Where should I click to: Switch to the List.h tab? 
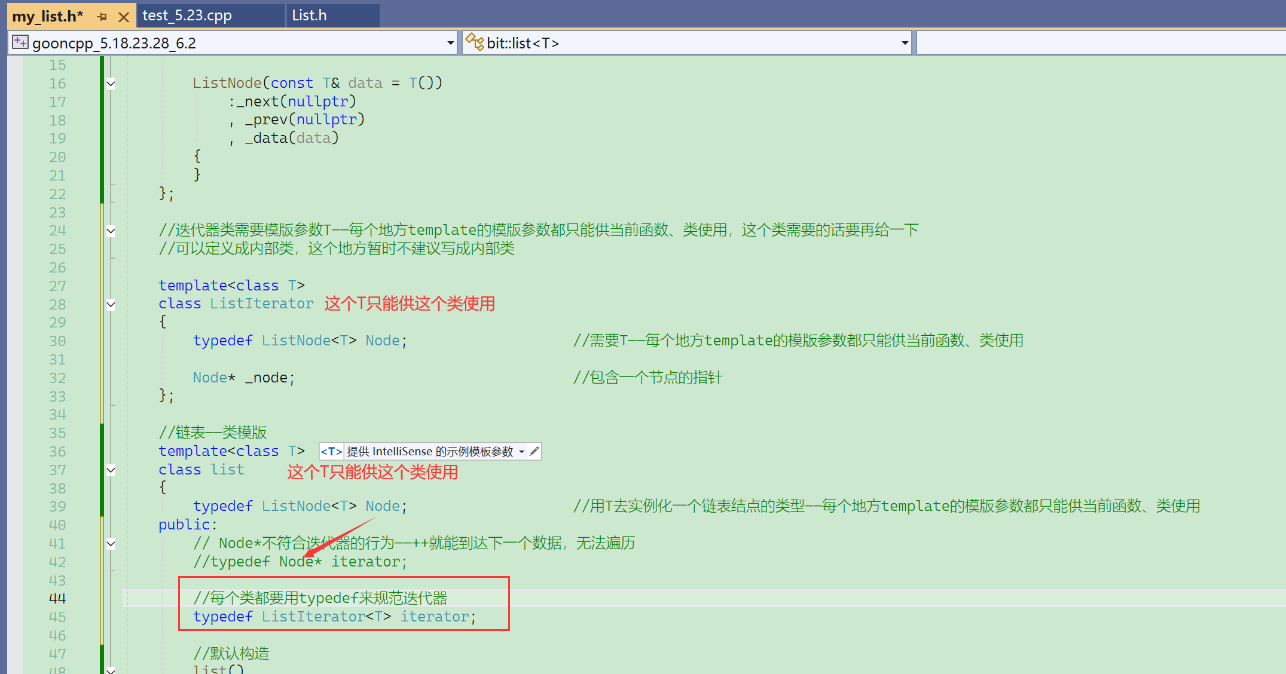coord(309,16)
